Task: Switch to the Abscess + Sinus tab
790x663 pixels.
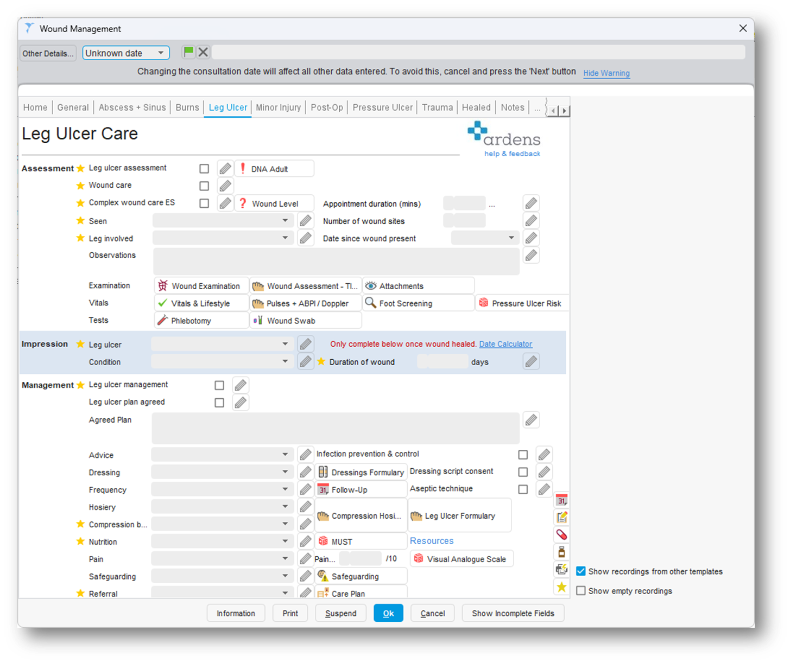Action: coord(132,107)
